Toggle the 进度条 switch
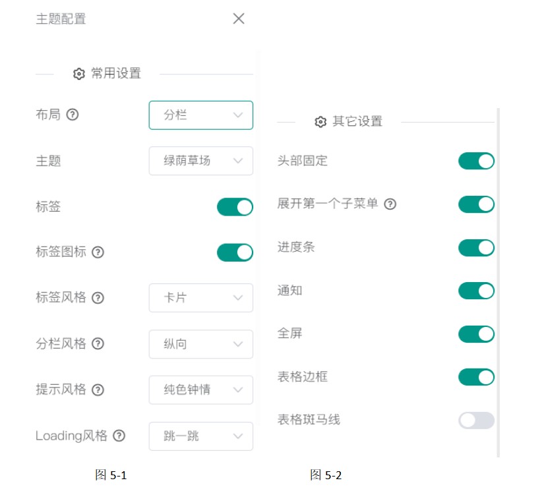This screenshot has height=493, width=538. coord(477,248)
